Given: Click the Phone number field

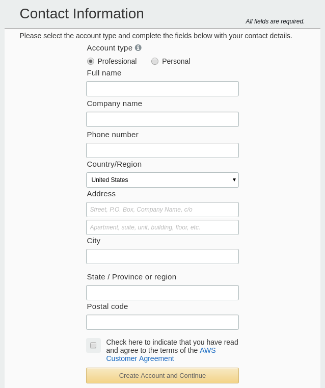Looking at the screenshot, I should click(x=163, y=150).
